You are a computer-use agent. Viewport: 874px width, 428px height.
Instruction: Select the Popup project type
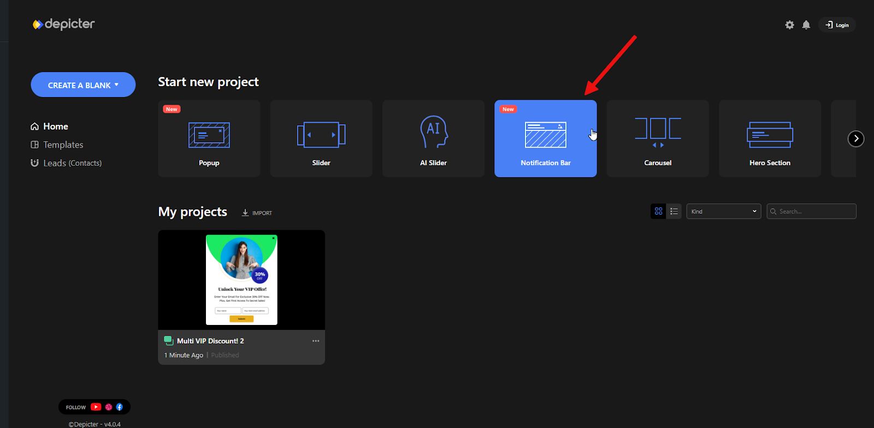click(x=209, y=138)
